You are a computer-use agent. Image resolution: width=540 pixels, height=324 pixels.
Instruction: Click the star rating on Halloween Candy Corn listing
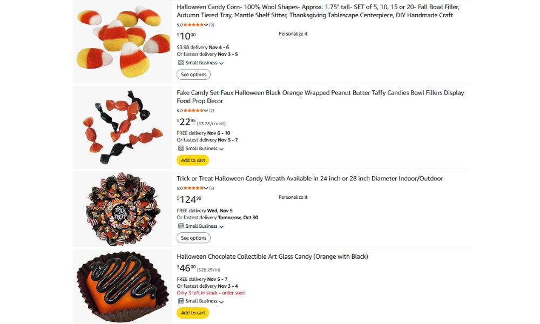(193, 24)
